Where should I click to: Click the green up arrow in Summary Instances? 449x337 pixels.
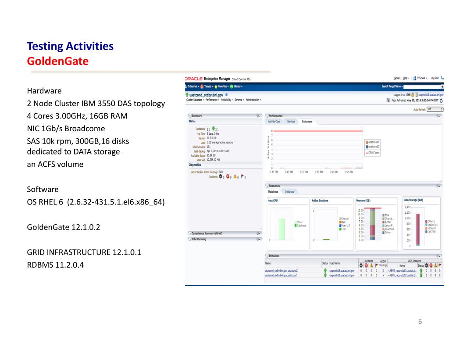(214, 129)
